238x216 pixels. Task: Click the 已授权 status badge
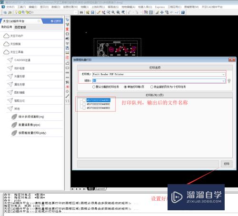(x=56, y=21)
